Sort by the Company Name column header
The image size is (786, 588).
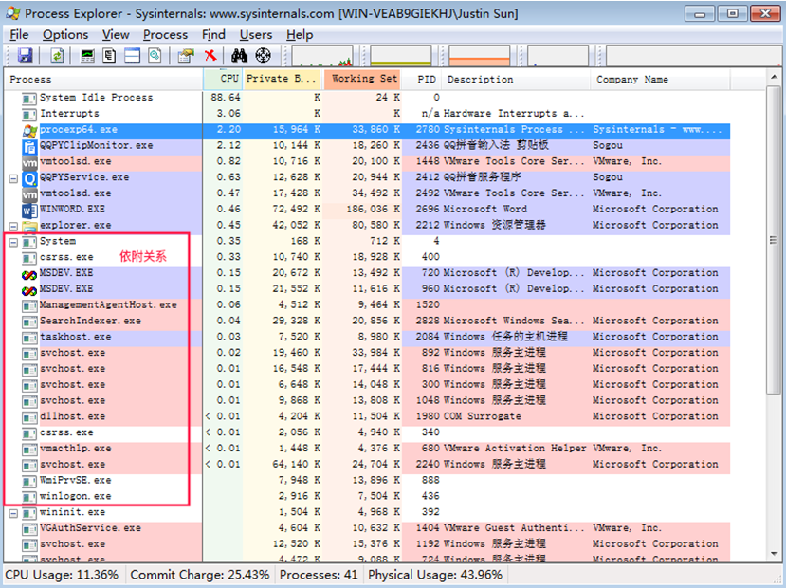660,80
